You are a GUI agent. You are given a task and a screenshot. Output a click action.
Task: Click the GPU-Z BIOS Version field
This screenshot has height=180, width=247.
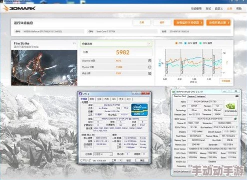(x=210, y=119)
